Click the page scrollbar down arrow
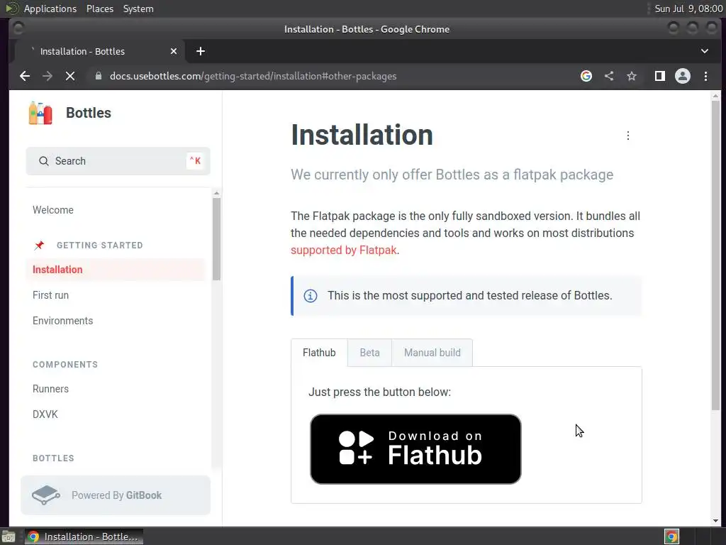This screenshot has width=726, height=545. (716, 521)
